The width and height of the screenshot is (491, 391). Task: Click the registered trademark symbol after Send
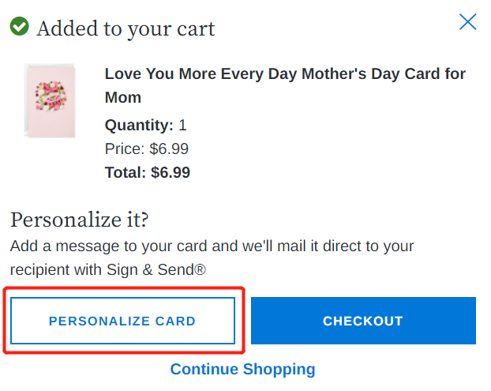tap(201, 269)
